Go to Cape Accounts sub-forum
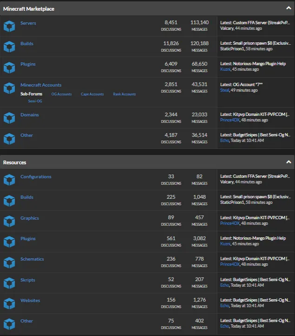The width and height of the screenshot is (295, 336). (x=92, y=94)
